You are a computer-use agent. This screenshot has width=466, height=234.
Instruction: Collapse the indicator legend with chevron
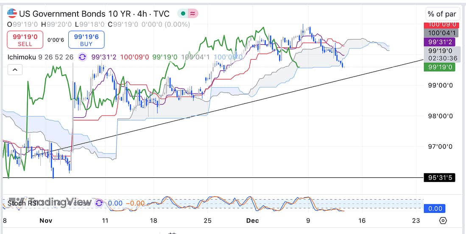(14, 70)
